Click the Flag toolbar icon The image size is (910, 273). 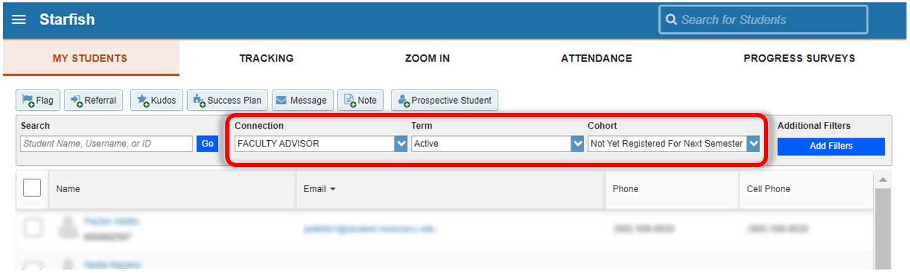28,100
